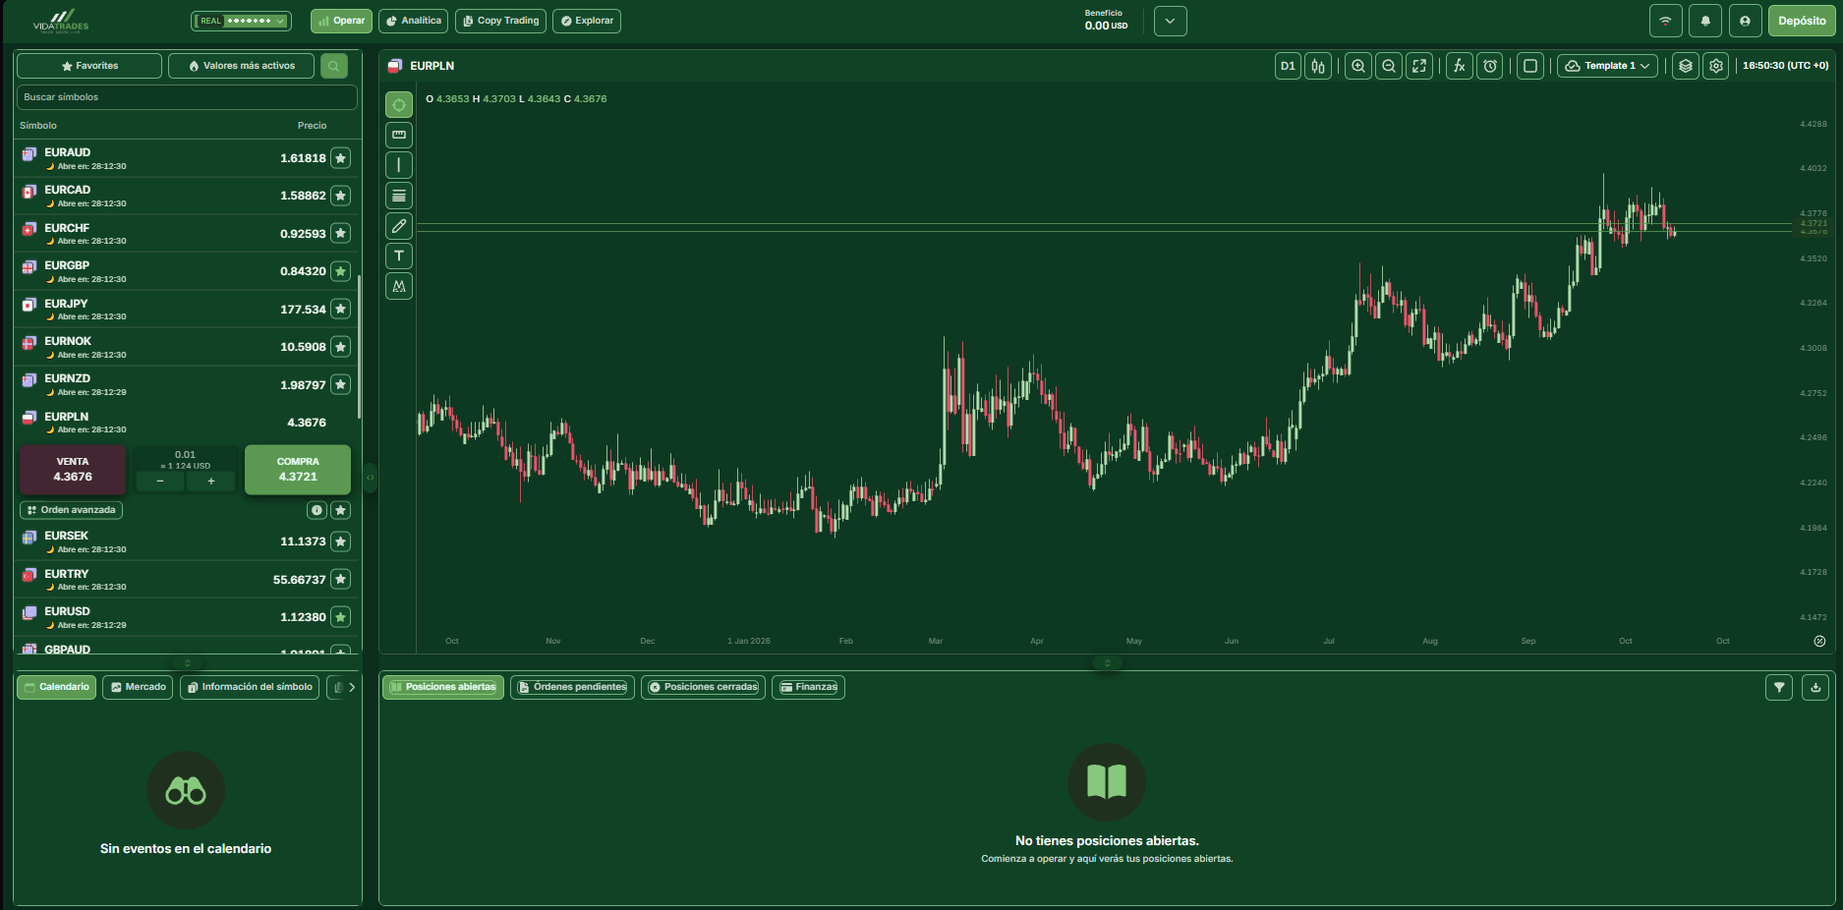Toggle favorite star for EURTRY
Screen dimensions: 1843x910
click(x=340, y=580)
